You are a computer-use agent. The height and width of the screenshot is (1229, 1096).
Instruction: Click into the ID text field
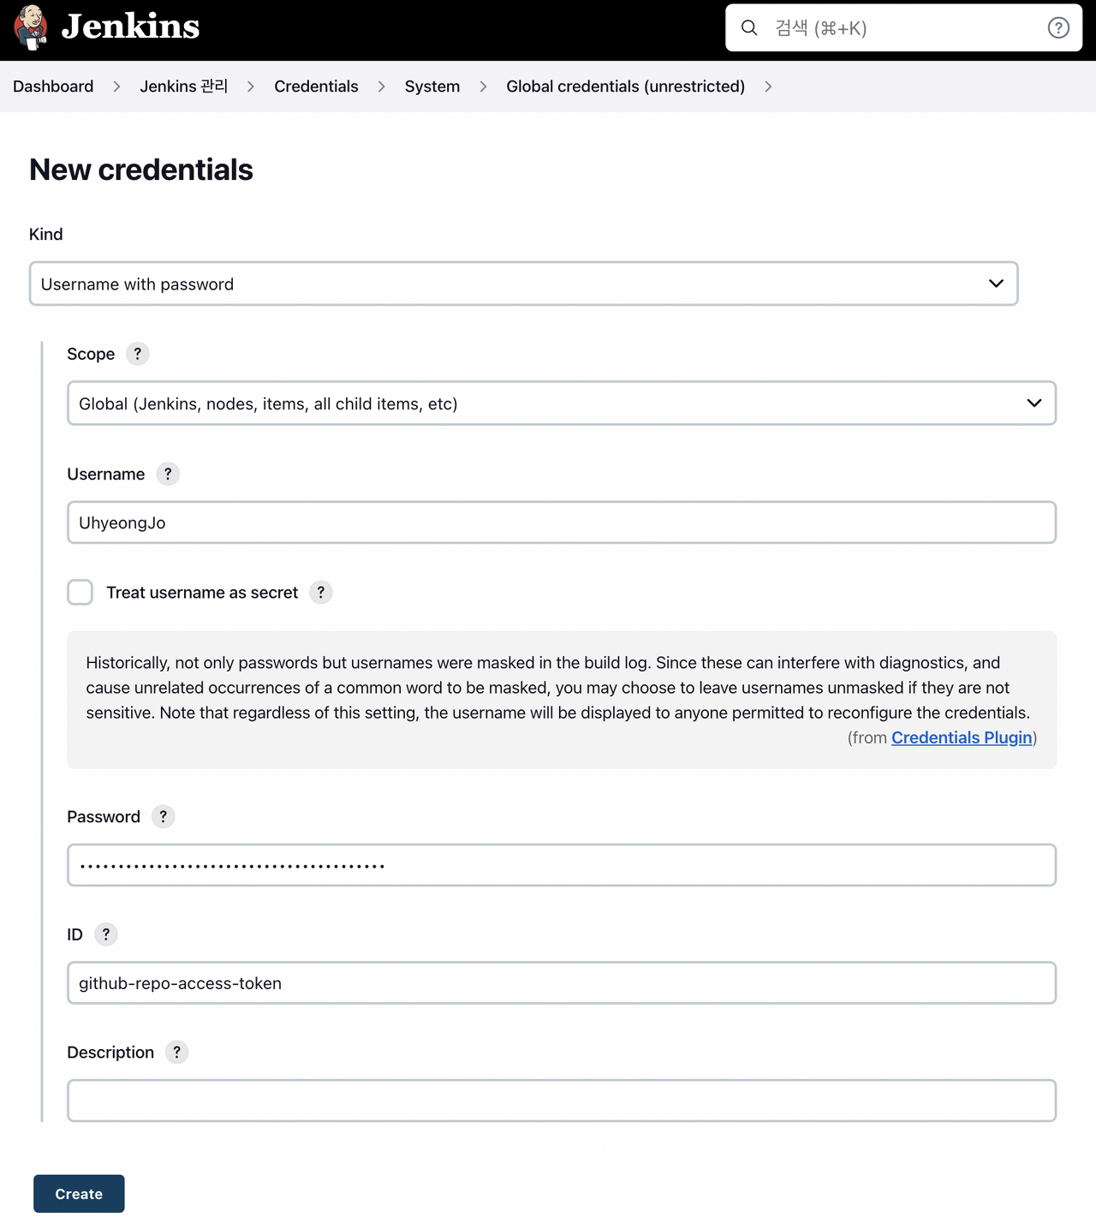click(562, 982)
